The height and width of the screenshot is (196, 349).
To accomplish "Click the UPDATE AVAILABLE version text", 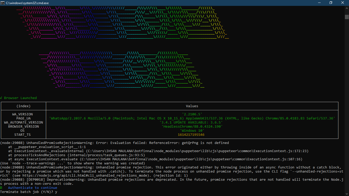I will 192,122.
